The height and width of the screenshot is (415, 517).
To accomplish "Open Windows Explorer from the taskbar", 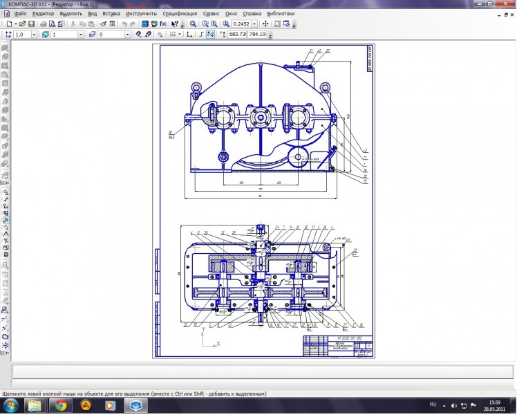I will tap(35, 405).
